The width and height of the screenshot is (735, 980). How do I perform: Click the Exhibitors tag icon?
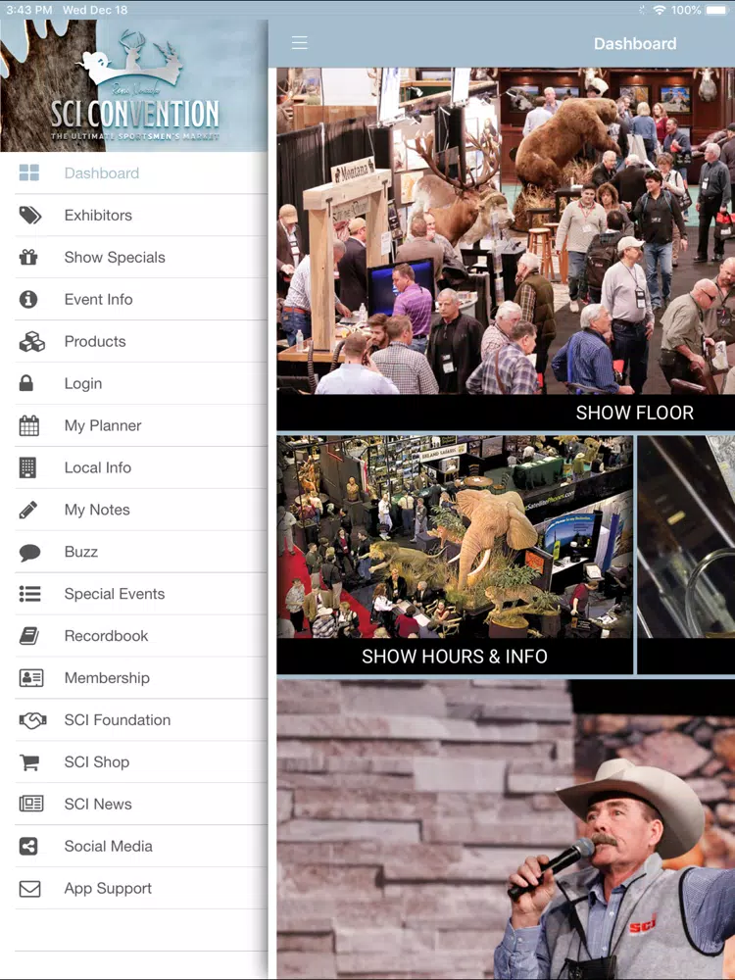(29, 216)
